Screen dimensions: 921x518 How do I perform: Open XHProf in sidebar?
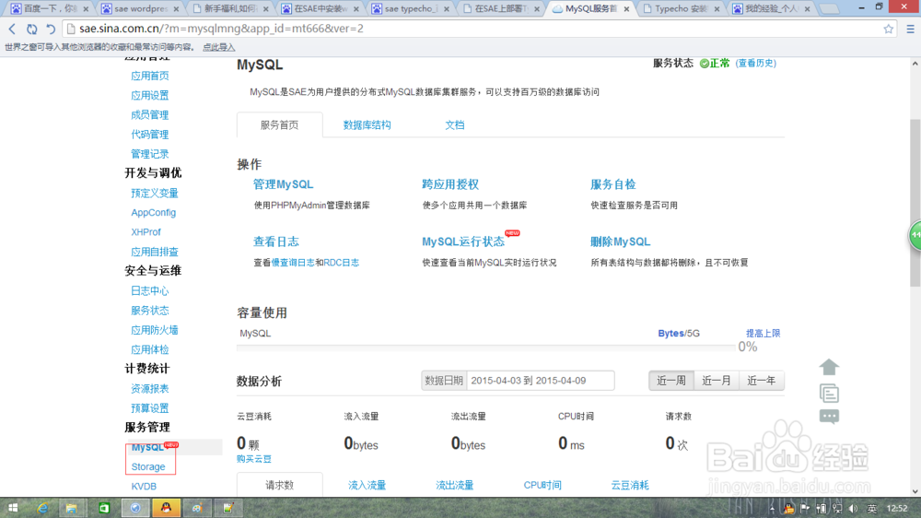(146, 231)
